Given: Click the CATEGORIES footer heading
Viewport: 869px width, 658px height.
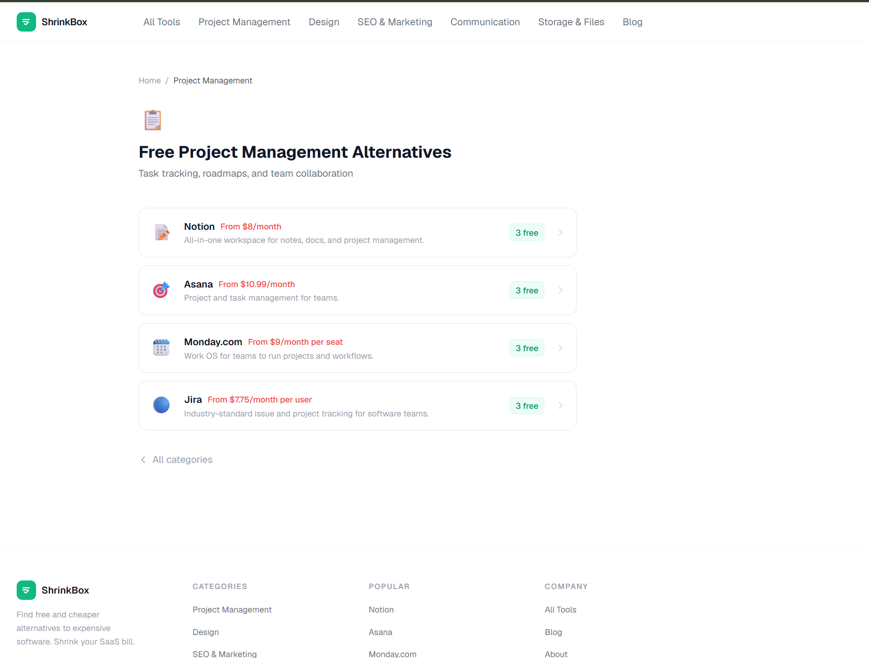Looking at the screenshot, I should point(220,586).
